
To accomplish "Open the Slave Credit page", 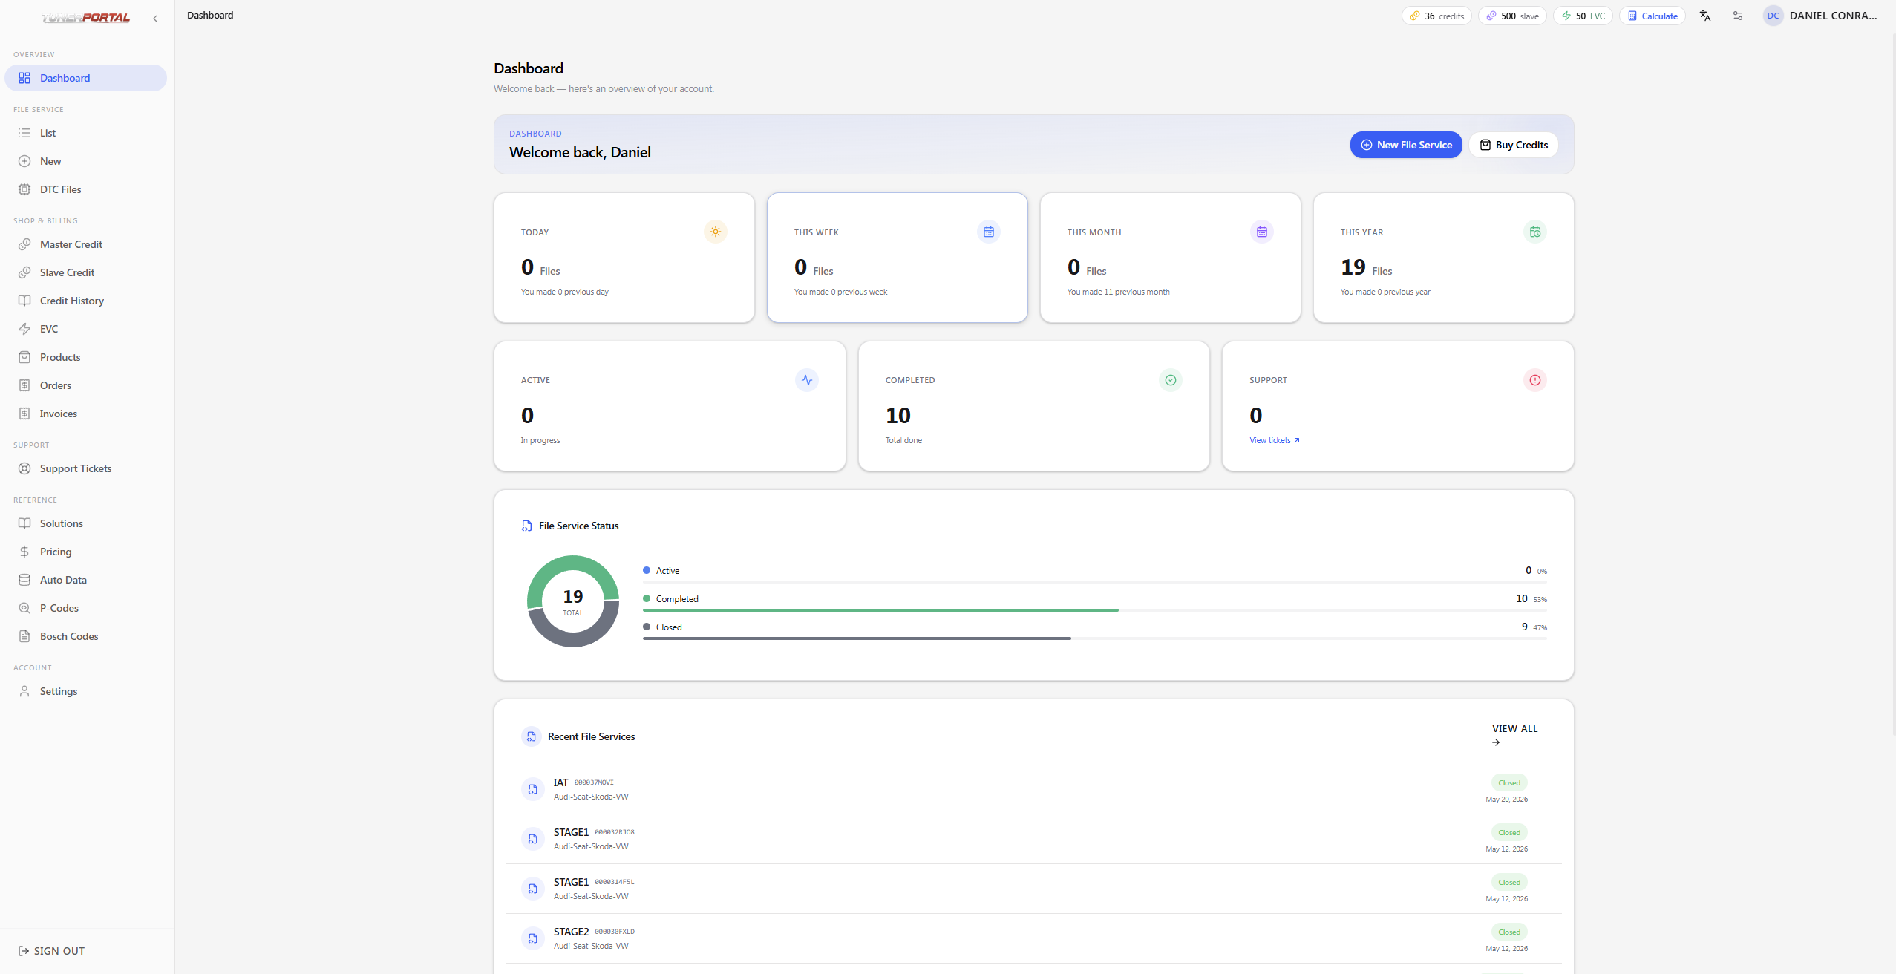I will 85,272.
